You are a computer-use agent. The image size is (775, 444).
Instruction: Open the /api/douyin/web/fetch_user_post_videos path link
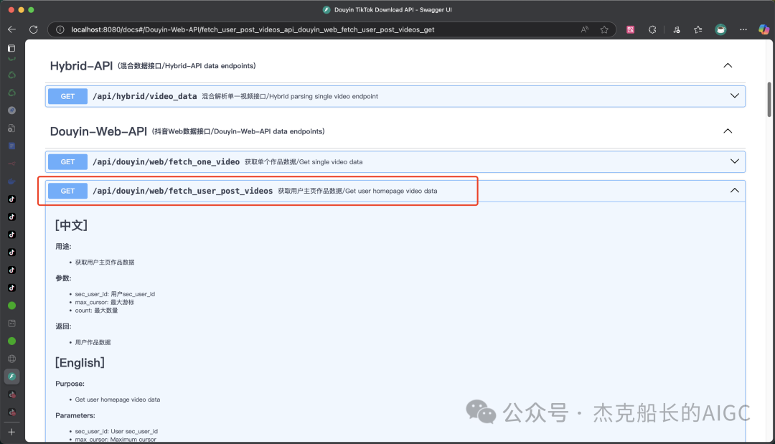tap(182, 191)
